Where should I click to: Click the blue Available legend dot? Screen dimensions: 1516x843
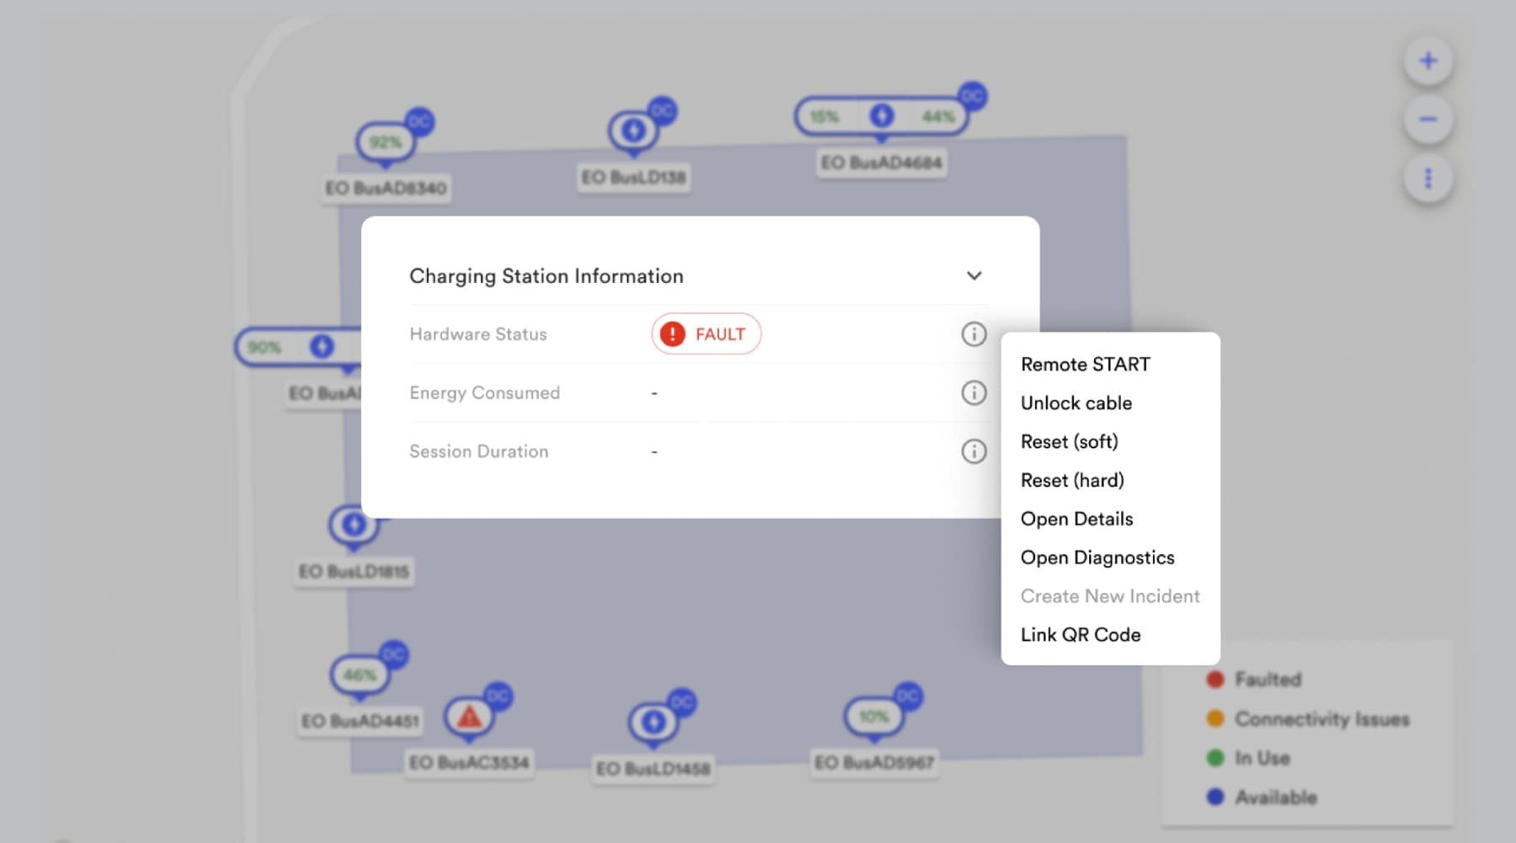coord(1214,797)
